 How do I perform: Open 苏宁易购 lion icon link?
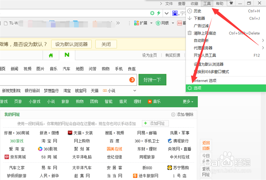point(178,168)
